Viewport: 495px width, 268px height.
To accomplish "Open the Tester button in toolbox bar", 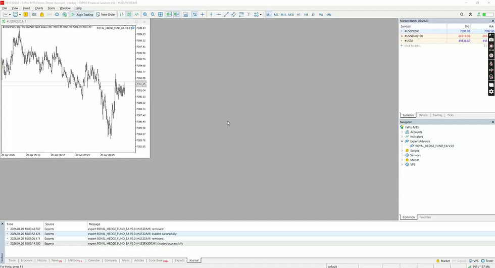I will click(x=487, y=261).
